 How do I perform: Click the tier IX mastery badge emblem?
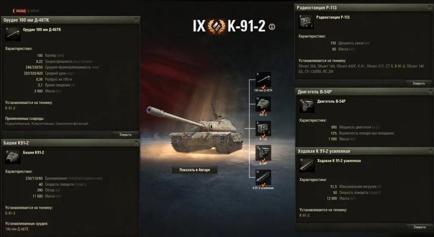click(217, 27)
